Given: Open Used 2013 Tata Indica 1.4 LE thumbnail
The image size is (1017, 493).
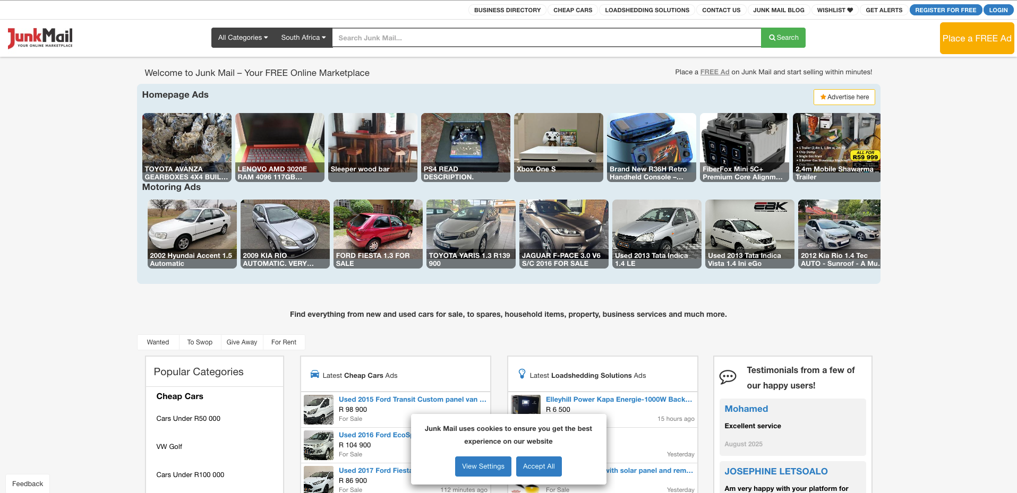Looking at the screenshot, I should click(x=657, y=234).
